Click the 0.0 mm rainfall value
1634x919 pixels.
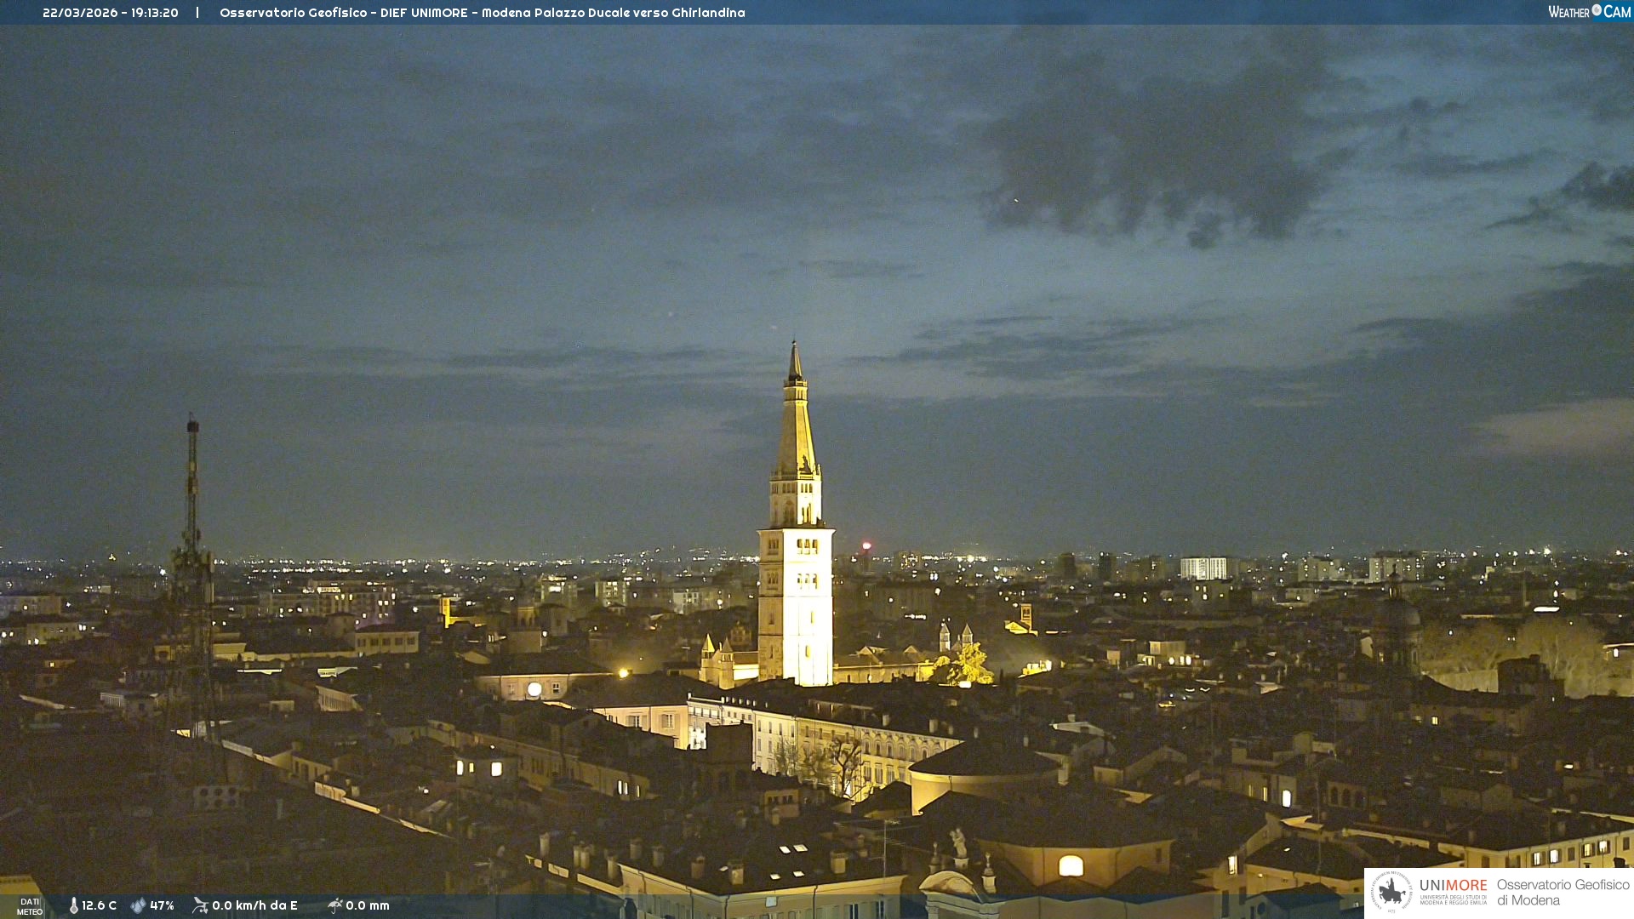(368, 905)
